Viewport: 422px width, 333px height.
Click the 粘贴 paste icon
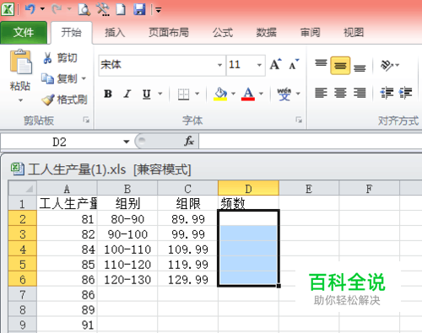(x=20, y=62)
